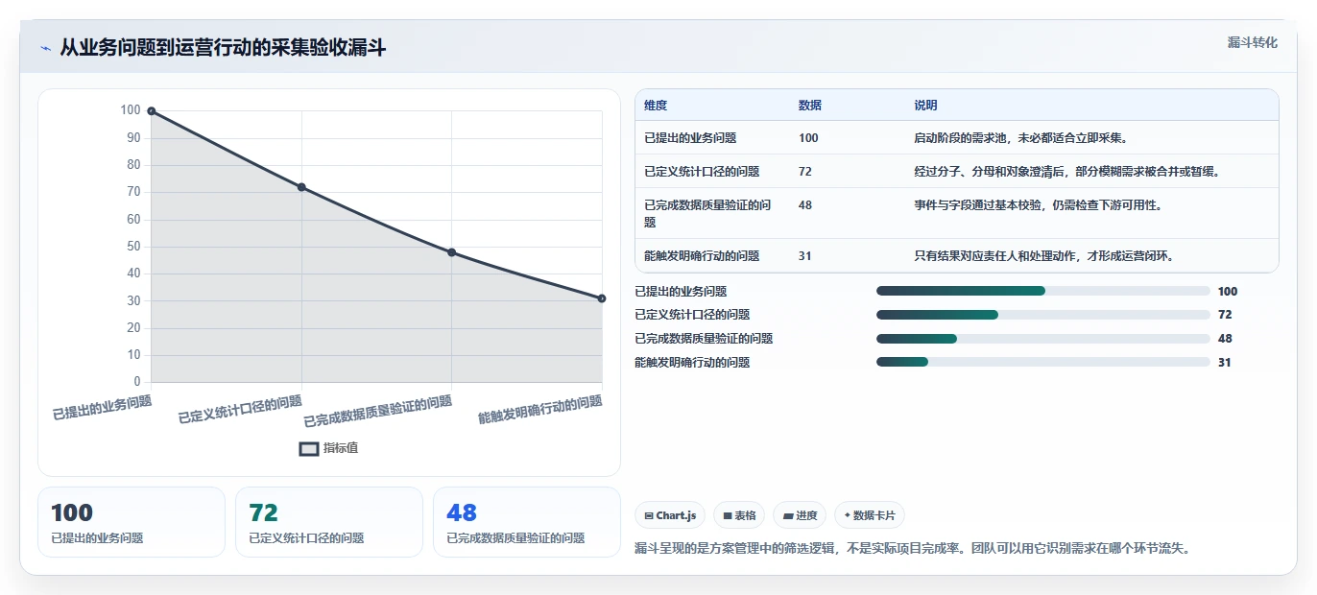Click the description starting 经过分子、分母和对象澄清后
The height and width of the screenshot is (595, 1317).
(1067, 172)
